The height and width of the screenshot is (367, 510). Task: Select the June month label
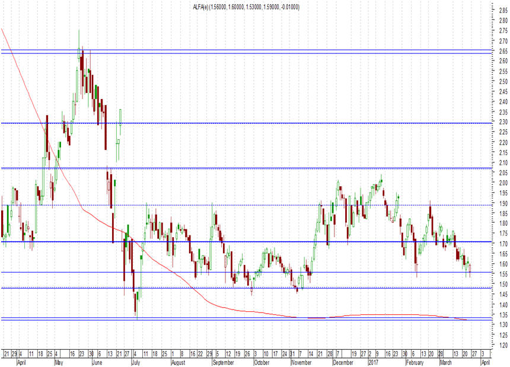coord(97,362)
